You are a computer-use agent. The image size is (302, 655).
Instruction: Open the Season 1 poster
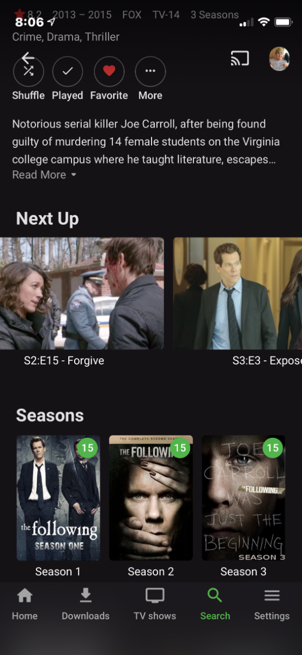(58, 498)
